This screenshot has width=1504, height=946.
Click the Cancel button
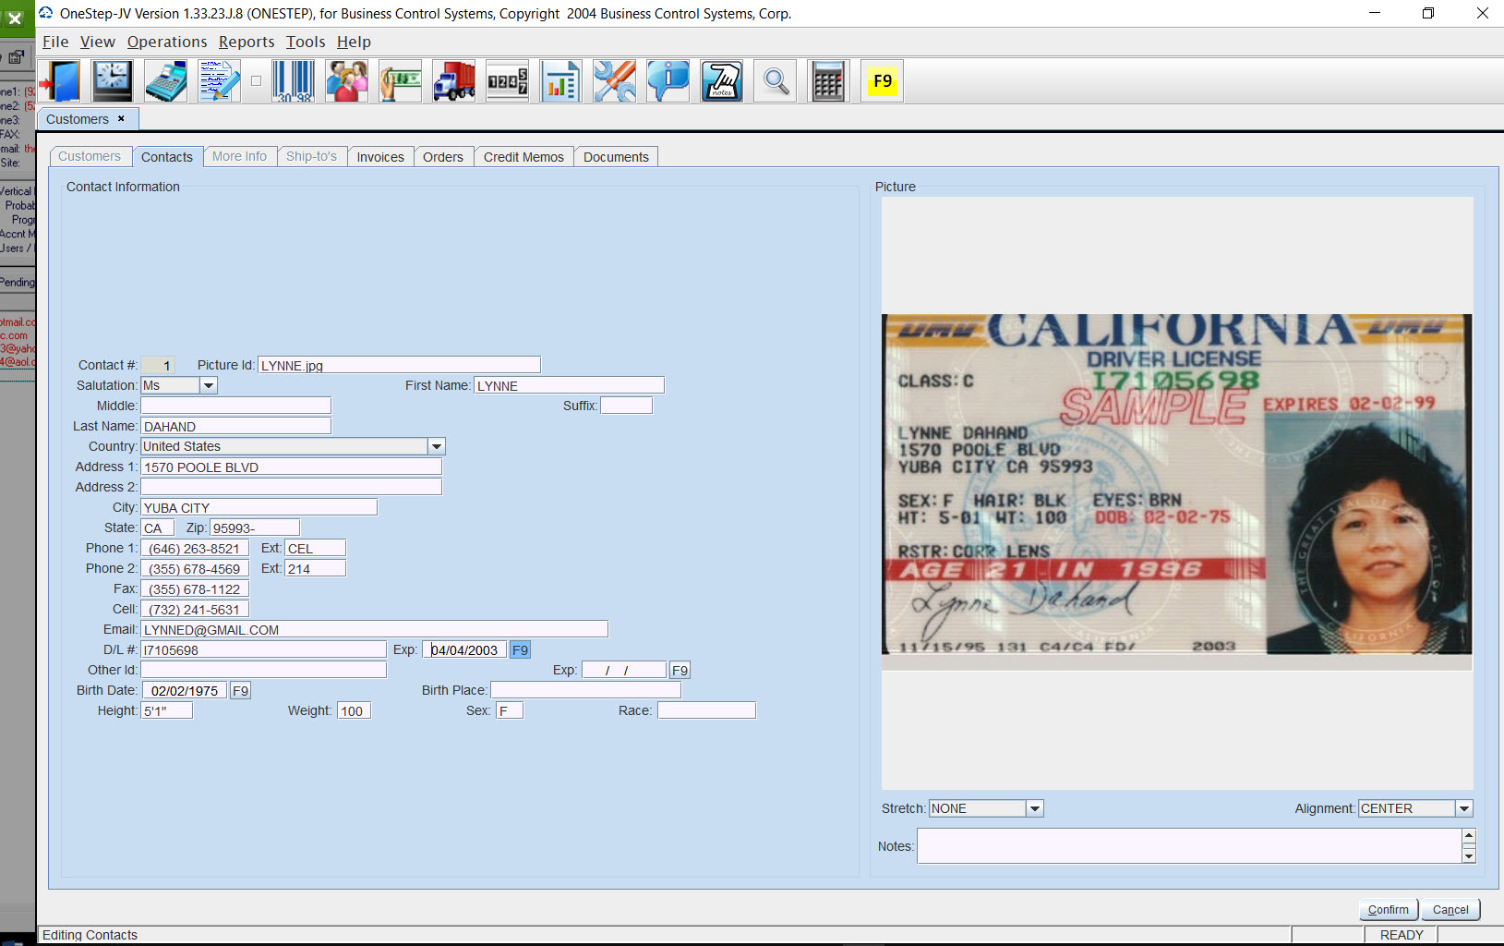pyautogui.click(x=1450, y=909)
